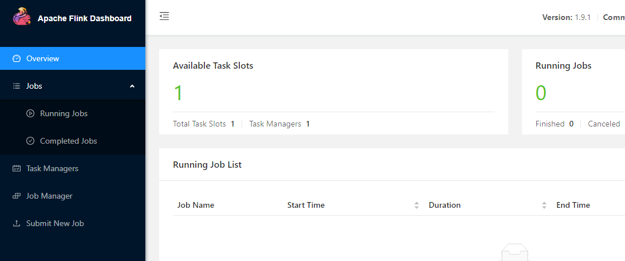Collapse the sidebar with the fold icon
The width and height of the screenshot is (625, 261).
pyautogui.click(x=164, y=17)
